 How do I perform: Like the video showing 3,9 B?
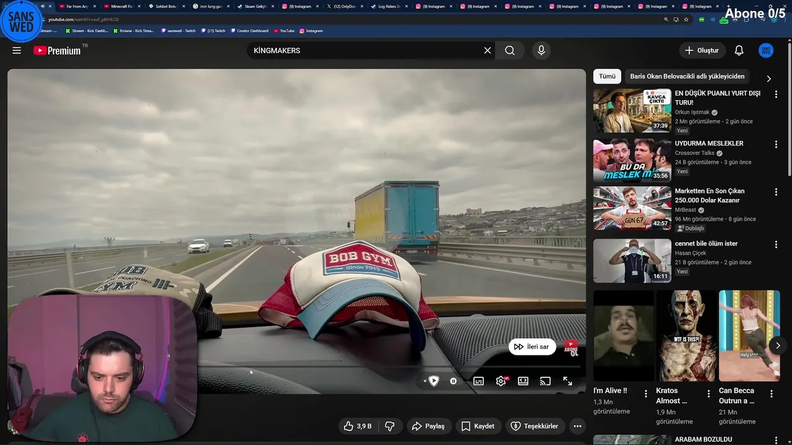coord(358,426)
